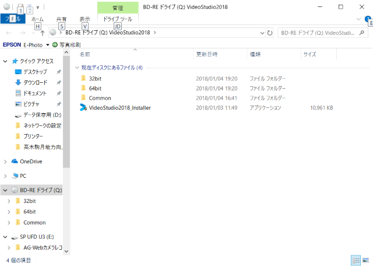The width and height of the screenshot is (373, 266).
Task: Sort by the 名前 column header
Action: coord(85,54)
